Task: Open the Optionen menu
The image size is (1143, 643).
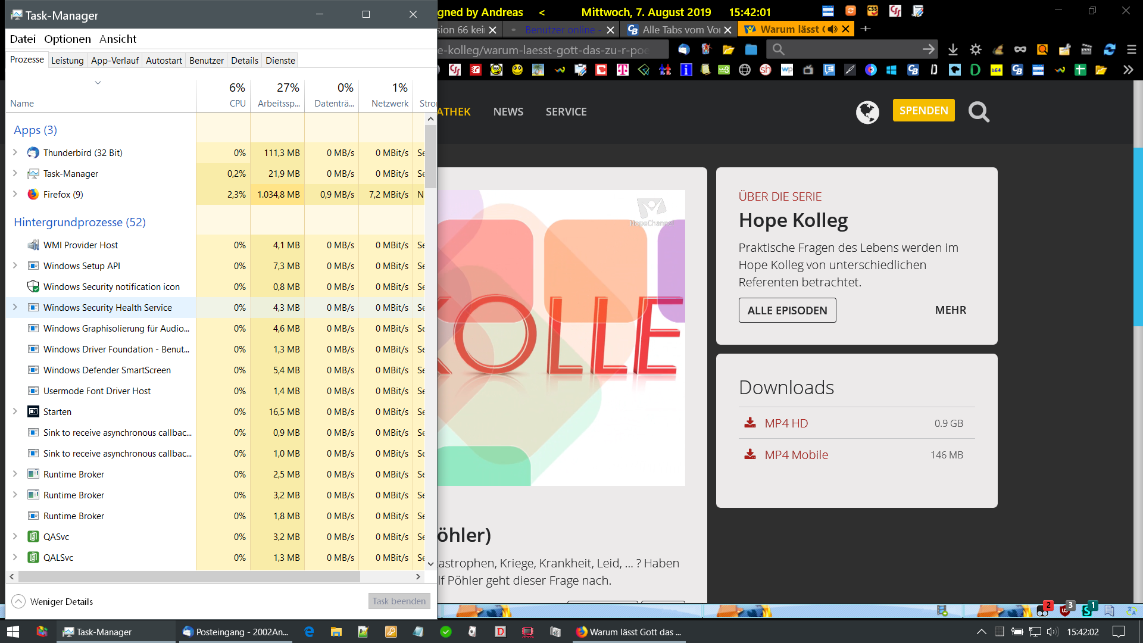Action: click(67, 39)
